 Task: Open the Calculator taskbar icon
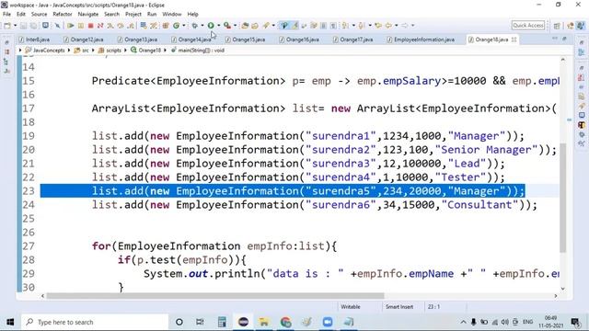point(222,322)
